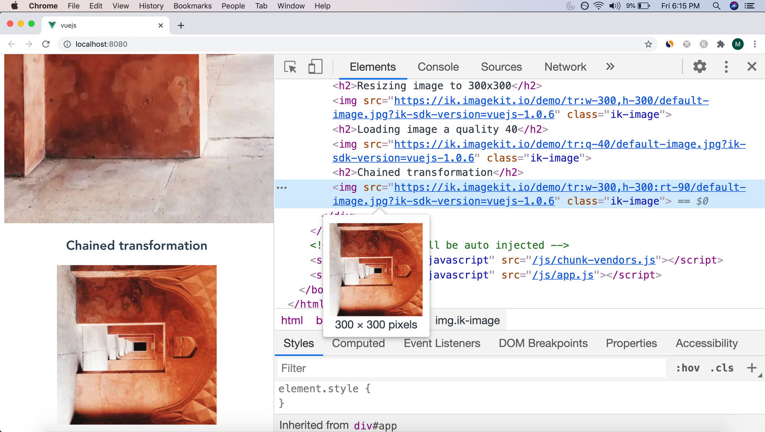Reload the localhost page
Screen dimensions: 765x432
point(46,44)
